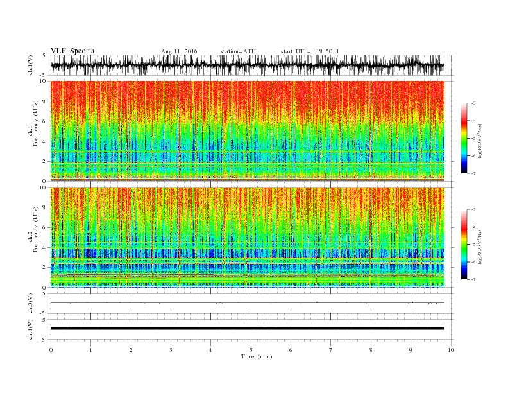Click the '-7' label on lower colorbar
This screenshot has width=508, height=393.
click(473, 279)
